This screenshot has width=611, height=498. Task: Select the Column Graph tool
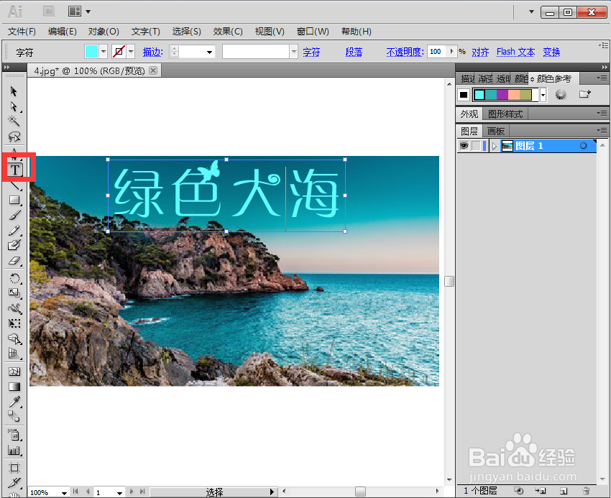(x=15, y=450)
